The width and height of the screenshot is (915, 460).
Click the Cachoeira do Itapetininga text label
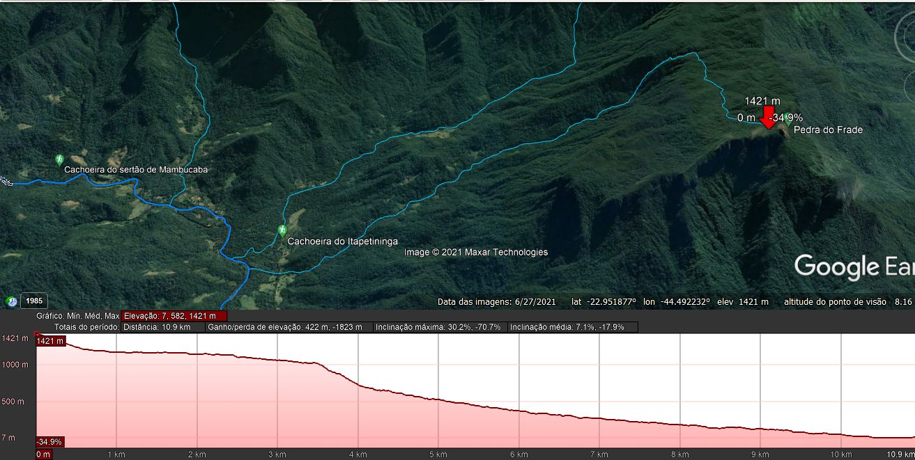tap(342, 241)
